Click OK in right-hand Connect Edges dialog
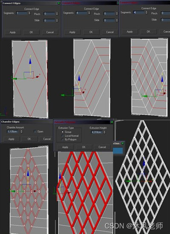Screen dimensions: 170x234 (x=148, y=32)
